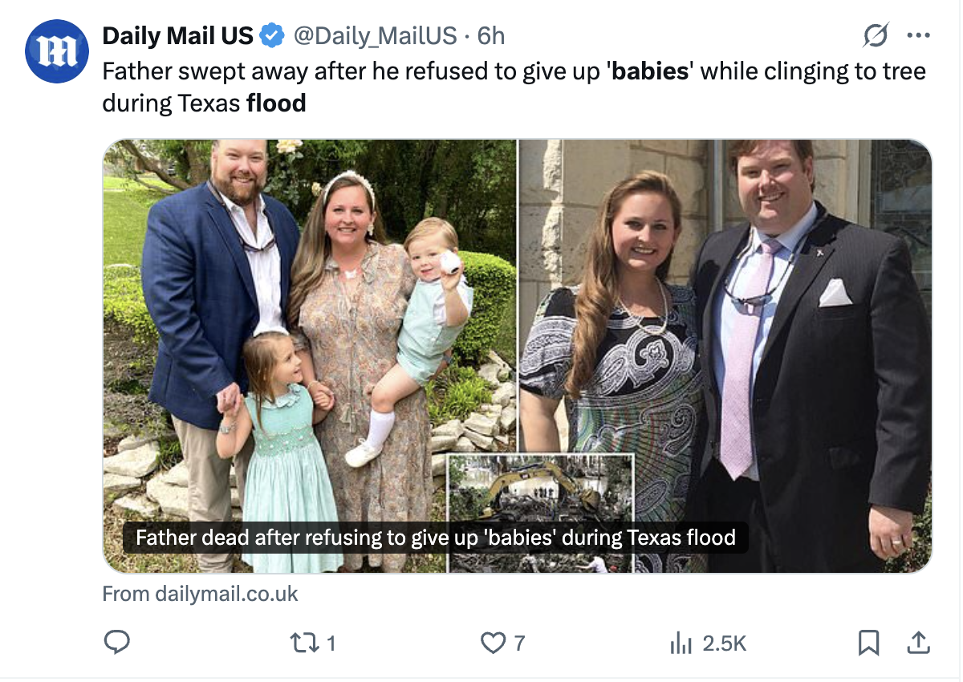
Task: Click the bold word "flood" in the tweet
Action: pyautogui.click(x=276, y=104)
